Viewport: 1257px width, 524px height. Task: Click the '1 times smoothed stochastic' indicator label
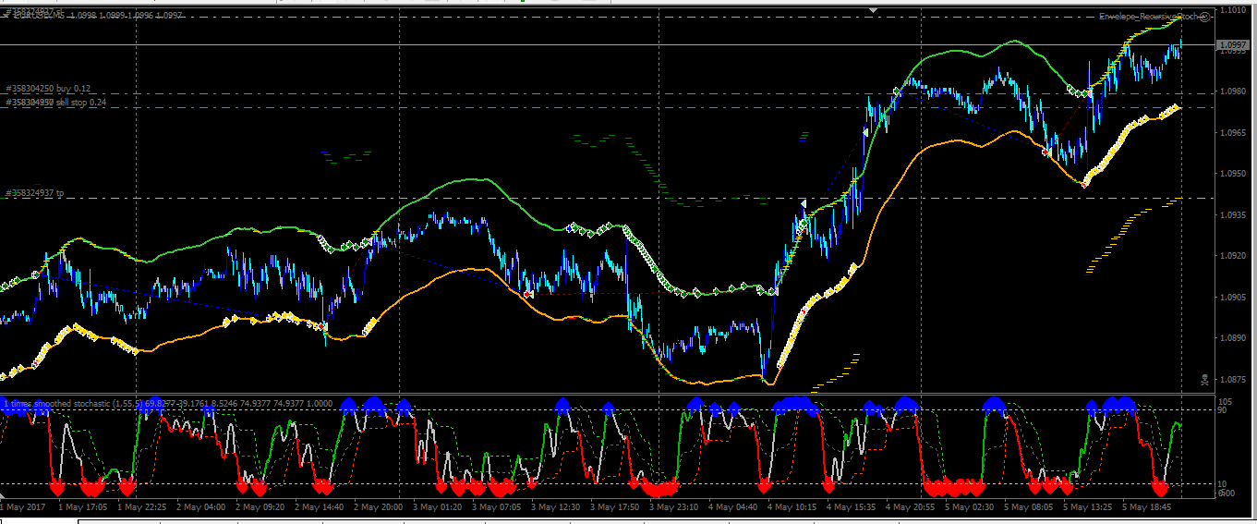tap(57, 404)
